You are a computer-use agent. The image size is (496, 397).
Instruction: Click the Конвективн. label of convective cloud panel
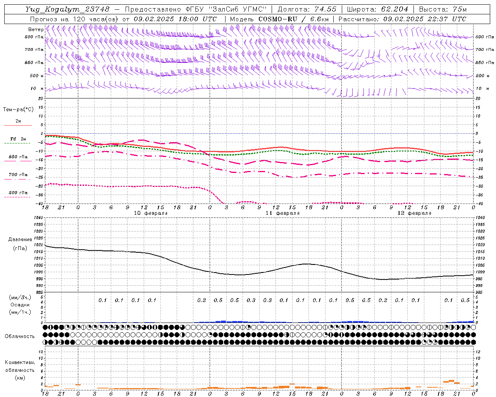(20, 362)
